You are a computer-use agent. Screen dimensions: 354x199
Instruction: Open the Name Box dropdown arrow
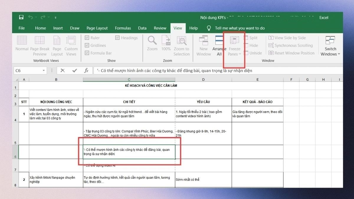(44, 70)
